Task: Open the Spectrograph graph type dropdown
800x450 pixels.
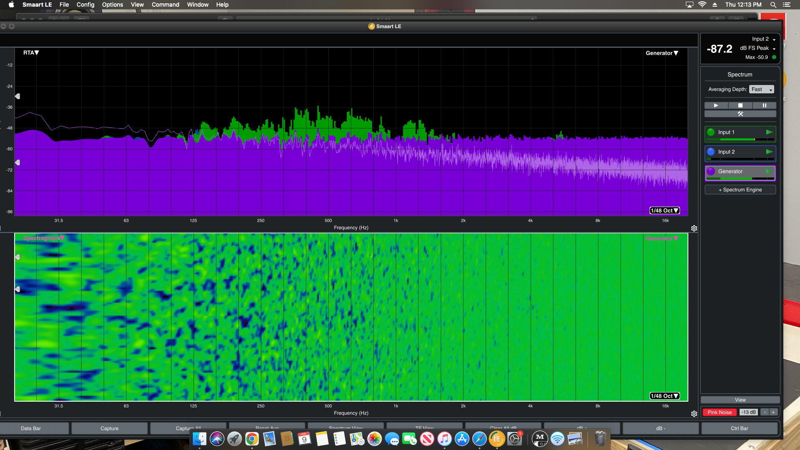Action: point(44,238)
